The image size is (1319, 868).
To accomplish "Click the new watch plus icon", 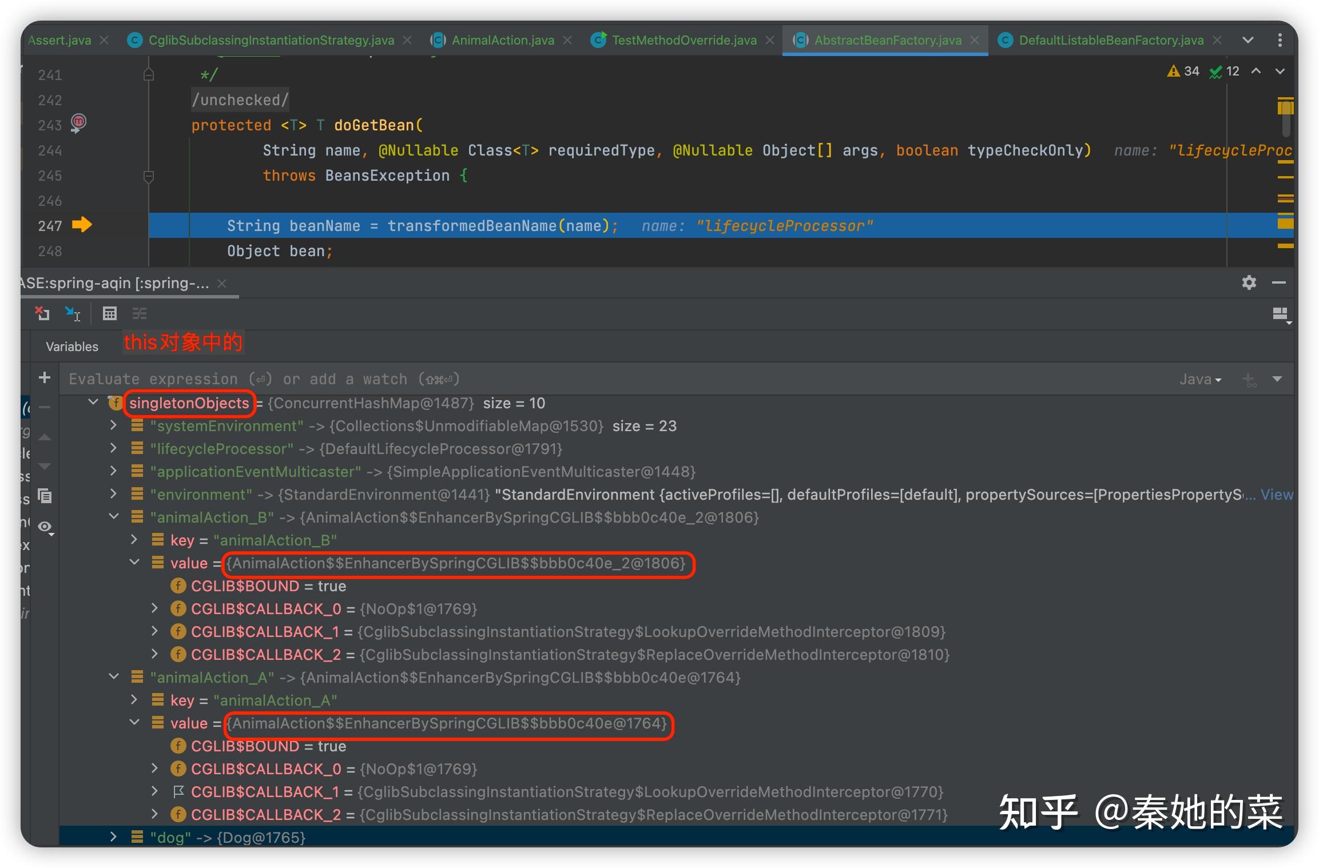I will coord(45,377).
